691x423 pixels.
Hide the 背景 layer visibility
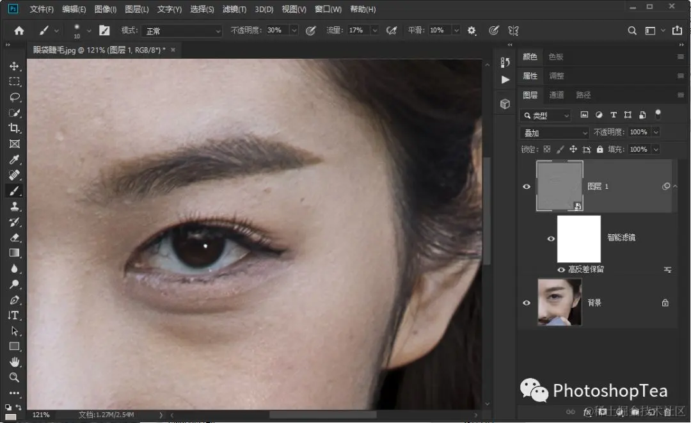527,303
